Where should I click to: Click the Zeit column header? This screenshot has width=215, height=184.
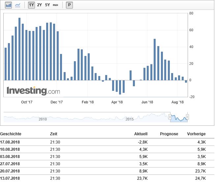click(x=53, y=134)
